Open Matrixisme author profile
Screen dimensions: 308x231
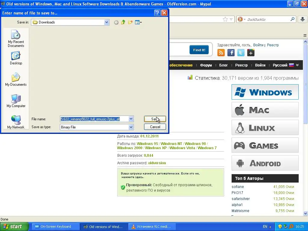coord(240,211)
